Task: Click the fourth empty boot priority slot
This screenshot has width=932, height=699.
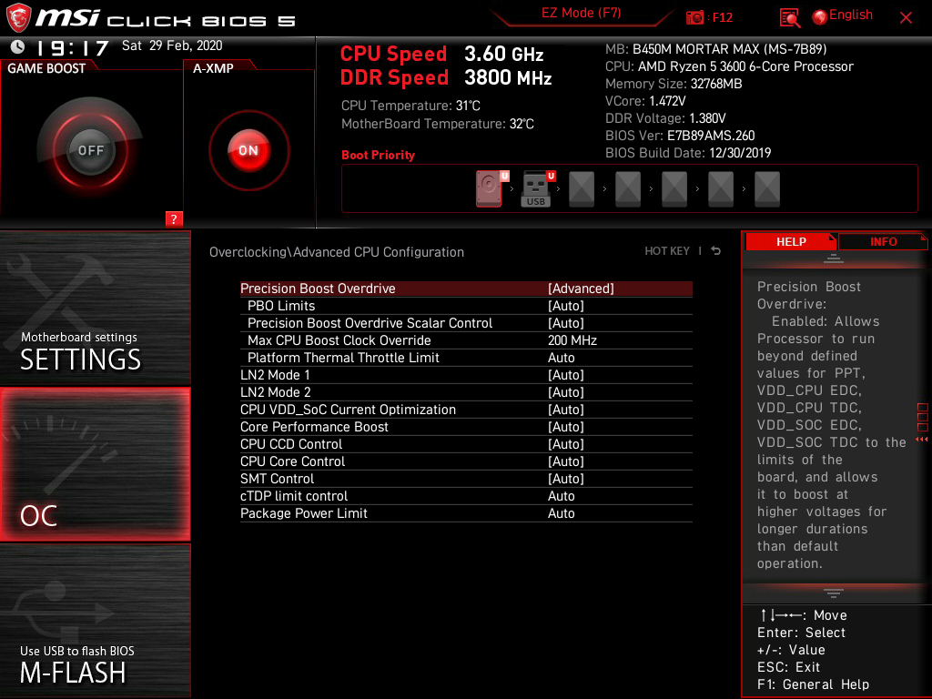Action: tap(721, 189)
